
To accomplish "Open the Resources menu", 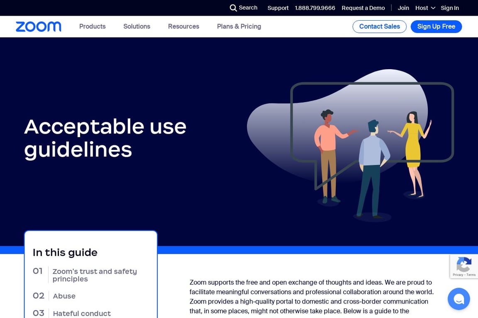I will pos(183,26).
